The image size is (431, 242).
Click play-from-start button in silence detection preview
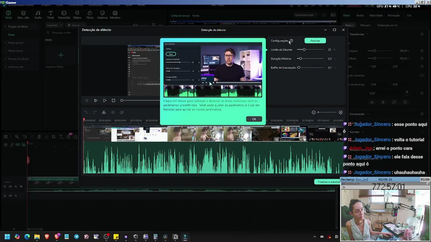tap(96, 100)
